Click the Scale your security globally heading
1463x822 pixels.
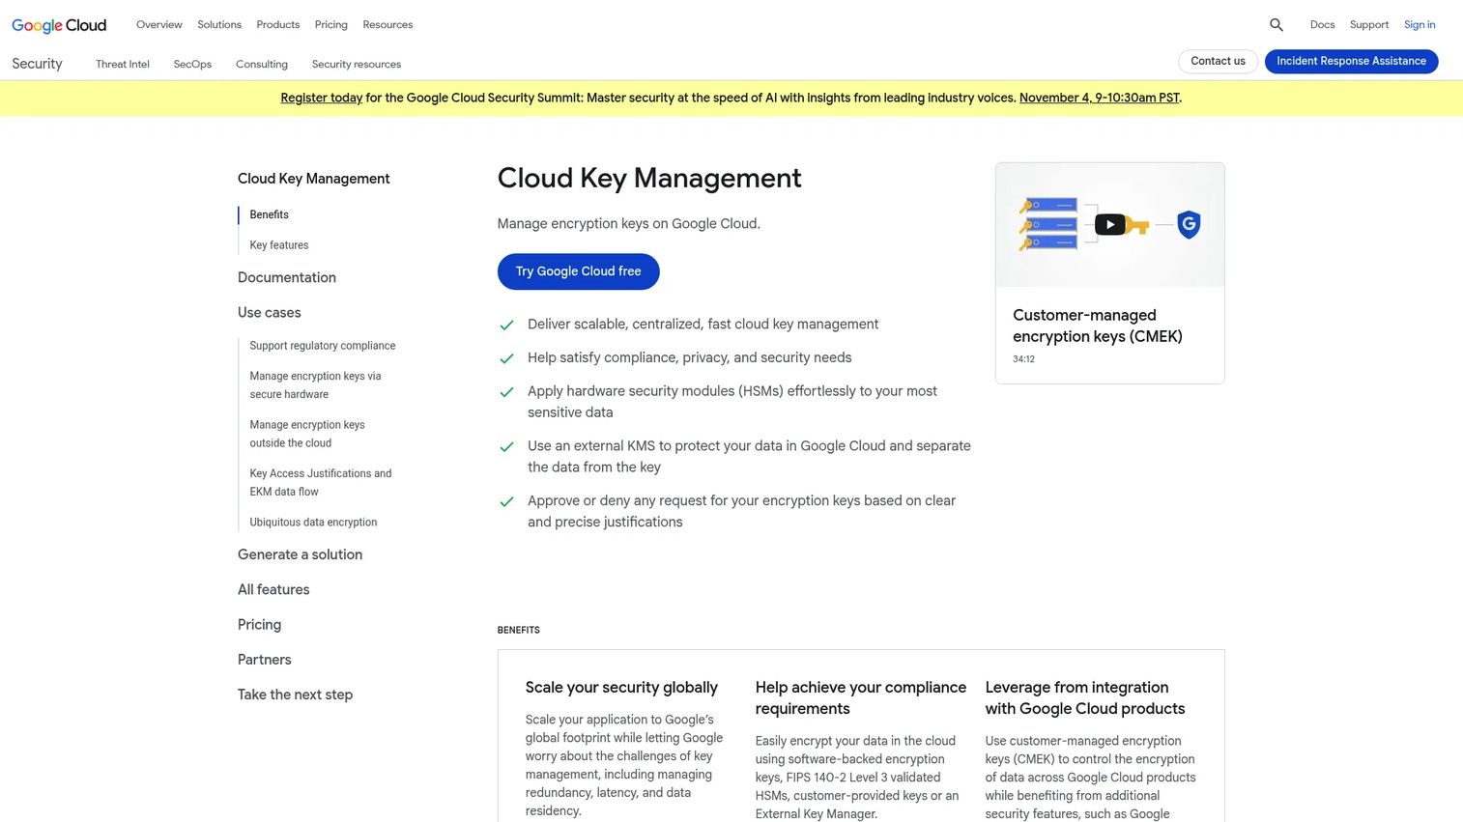[x=621, y=688]
